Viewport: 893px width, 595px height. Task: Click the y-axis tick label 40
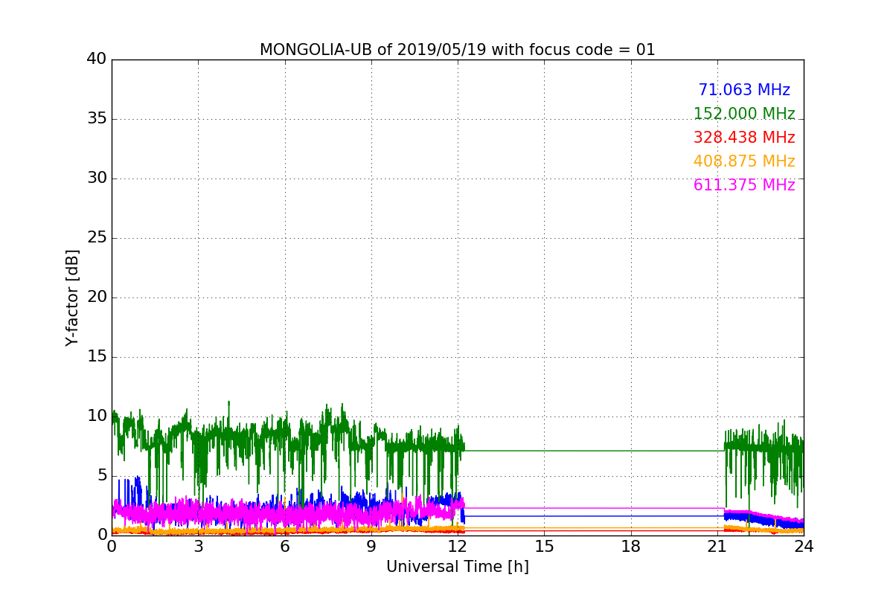click(x=97, y=59)
